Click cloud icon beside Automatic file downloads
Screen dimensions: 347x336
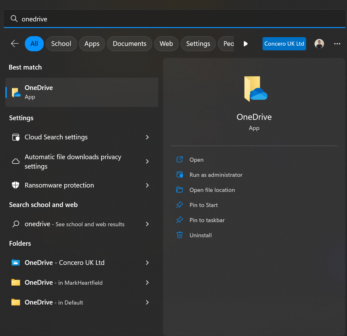[16, 161]
